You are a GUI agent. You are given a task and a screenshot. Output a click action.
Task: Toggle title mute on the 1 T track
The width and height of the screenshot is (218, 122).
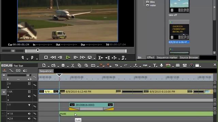pos(29,105)
